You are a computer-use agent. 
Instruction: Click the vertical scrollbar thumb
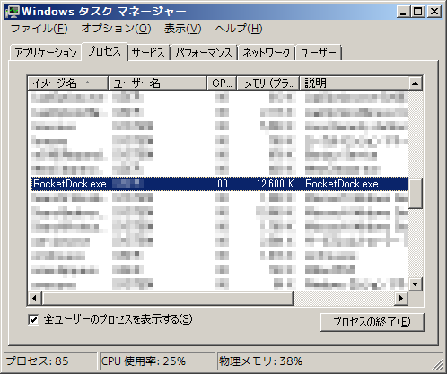(x=416, y=193)
